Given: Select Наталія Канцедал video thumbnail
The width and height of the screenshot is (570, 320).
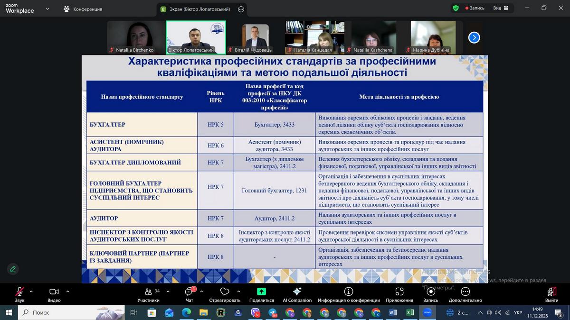Looking at the screenshot, I should click(314, 37).
